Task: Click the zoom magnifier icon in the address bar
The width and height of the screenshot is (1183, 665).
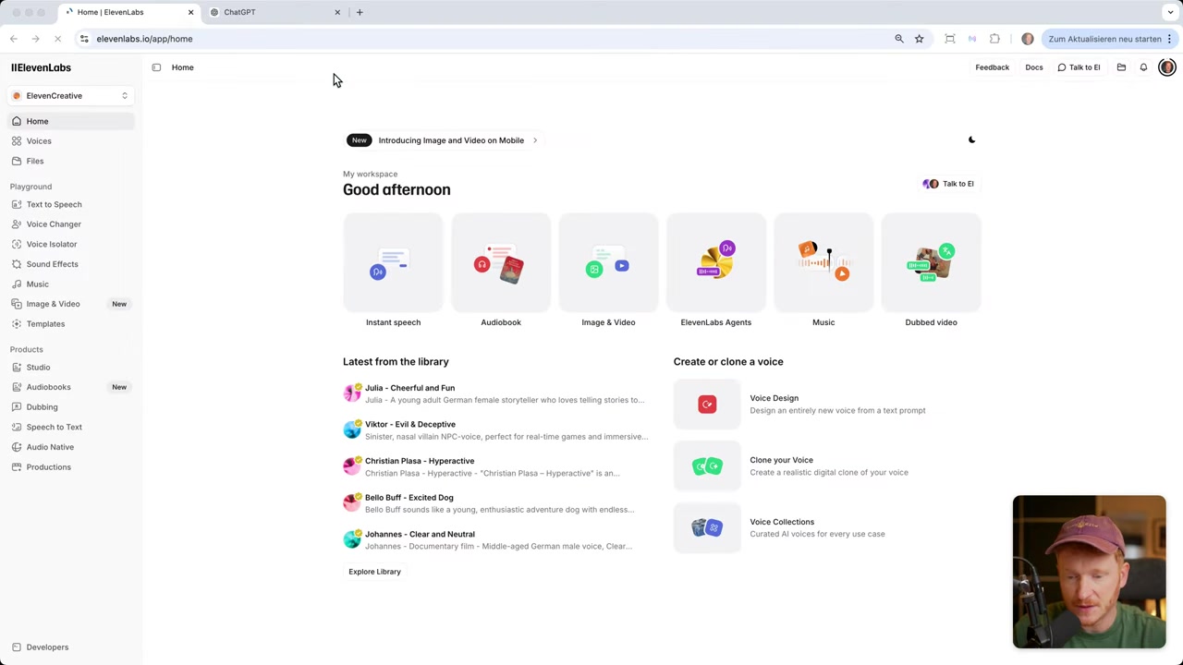Action: coord(898,39)
